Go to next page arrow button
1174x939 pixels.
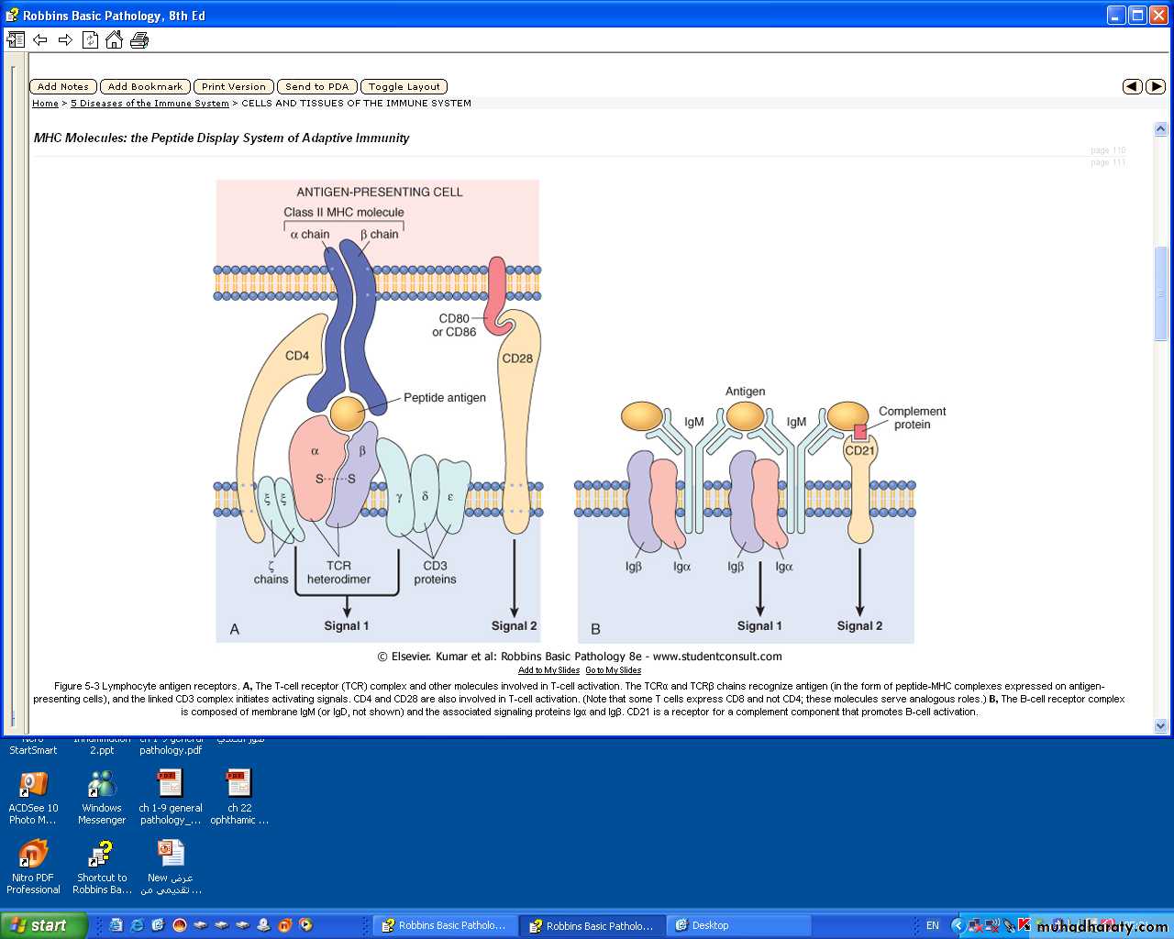(1156, 86)
